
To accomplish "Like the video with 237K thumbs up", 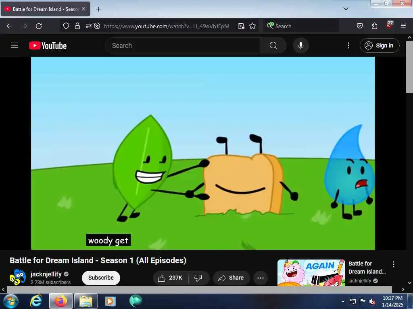I will point(171,278).
